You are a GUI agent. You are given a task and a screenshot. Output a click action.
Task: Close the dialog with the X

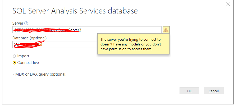[228, 4]
